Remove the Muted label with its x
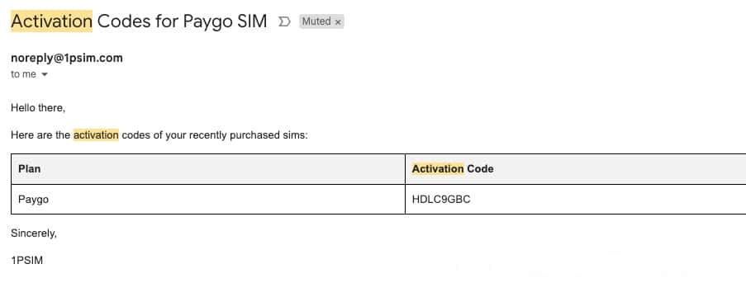 point(338,21)
